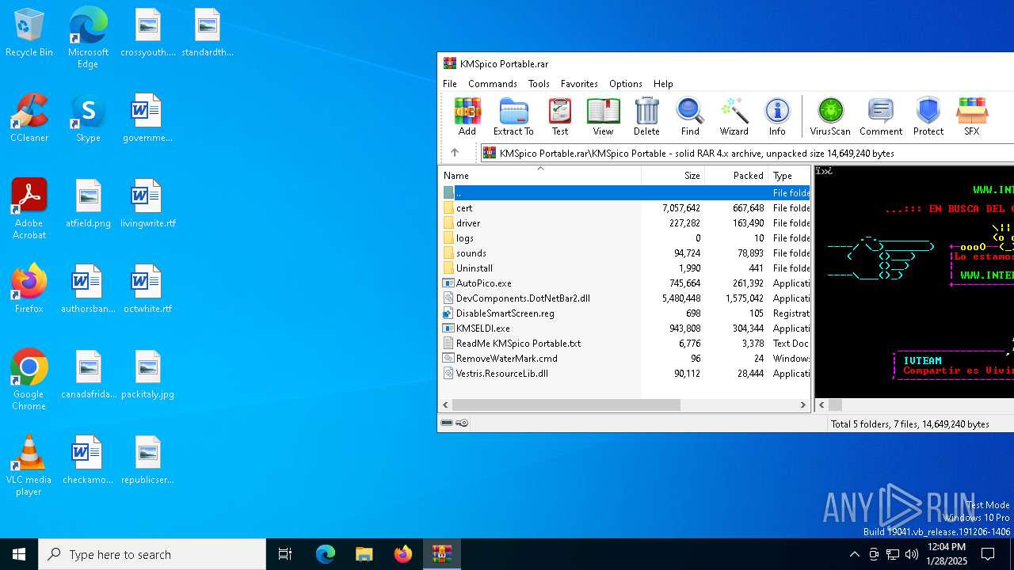The height and width of the screenshot is (570, 1014).
Task: Click the taskbar search box
Action: pos(152,554)
